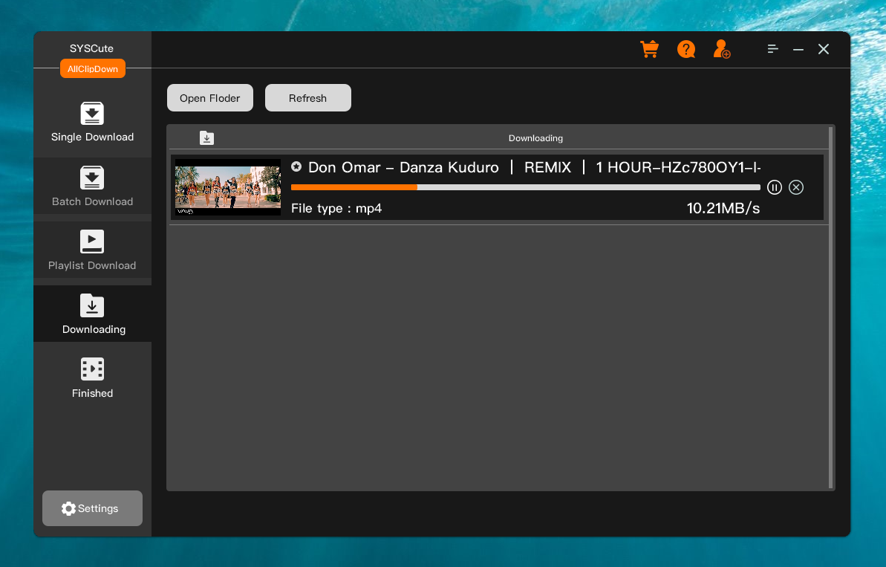Open Settings with the gear button
886x567 pixels.
(92, 508)
